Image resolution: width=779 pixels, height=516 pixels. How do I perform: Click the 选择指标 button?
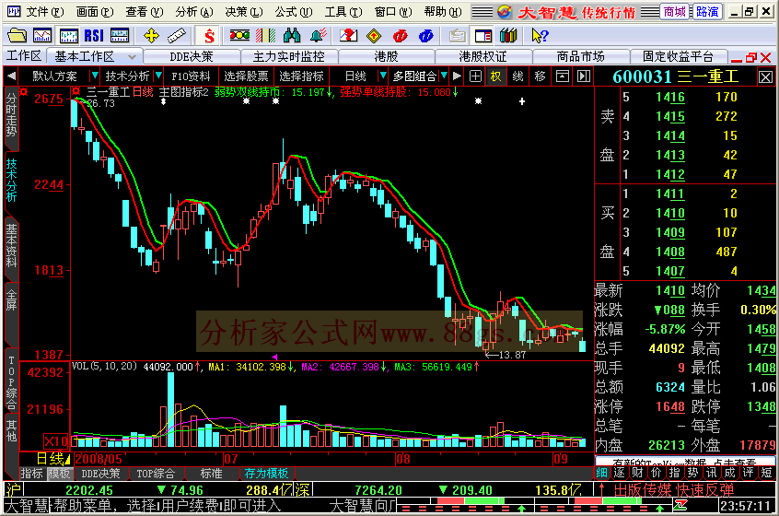pos(302,76)
